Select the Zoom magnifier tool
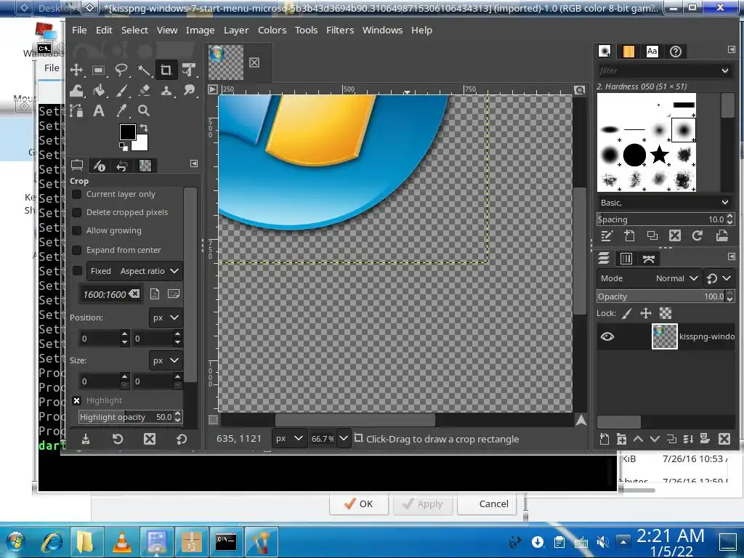Viewport: 744px width, 558px height. [144, 110]
